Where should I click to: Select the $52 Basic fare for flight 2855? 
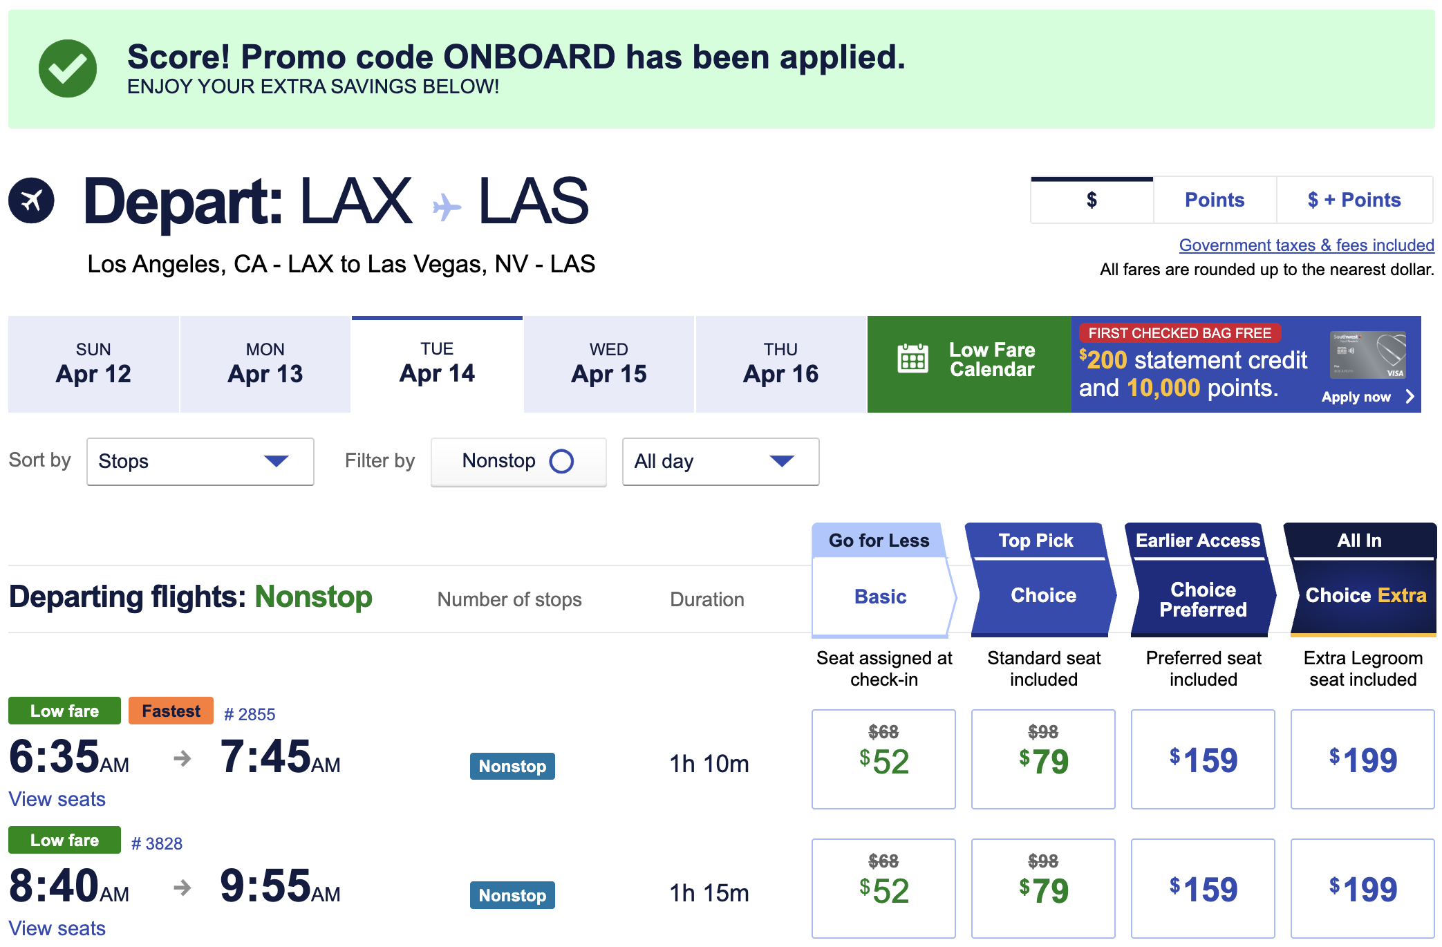[883, 759]
